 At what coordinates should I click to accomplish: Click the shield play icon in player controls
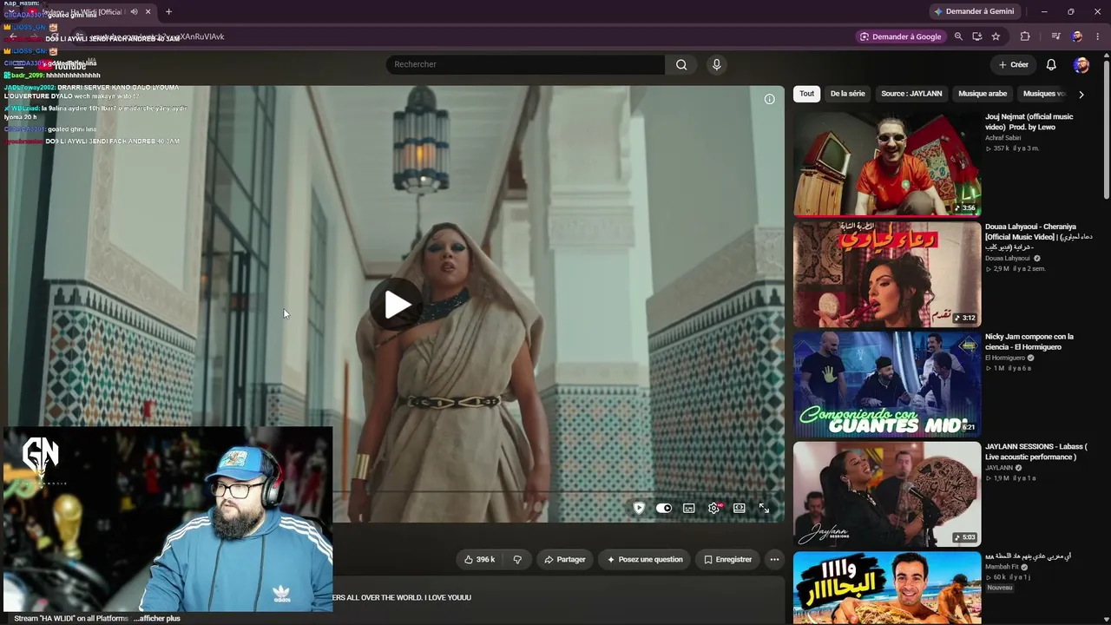coord(639,508)
